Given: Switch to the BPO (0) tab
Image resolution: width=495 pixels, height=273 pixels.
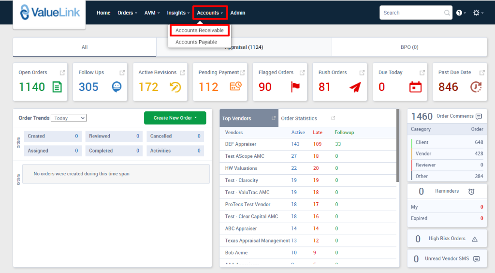Looking at the screenshot, I should (409, 47).
